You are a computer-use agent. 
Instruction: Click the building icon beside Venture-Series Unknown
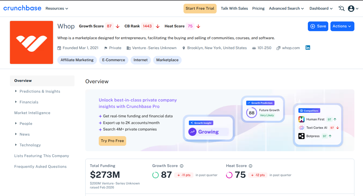(x=128, y=48)
